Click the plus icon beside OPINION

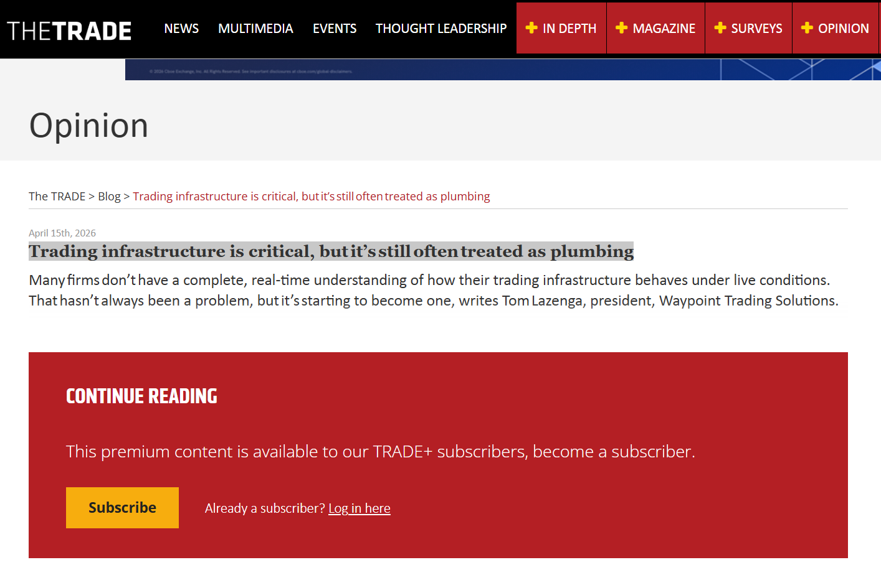tap(807, 28)
